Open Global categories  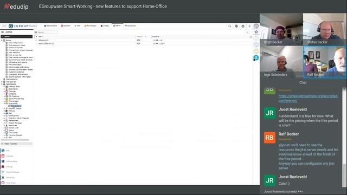coord(16,48)
